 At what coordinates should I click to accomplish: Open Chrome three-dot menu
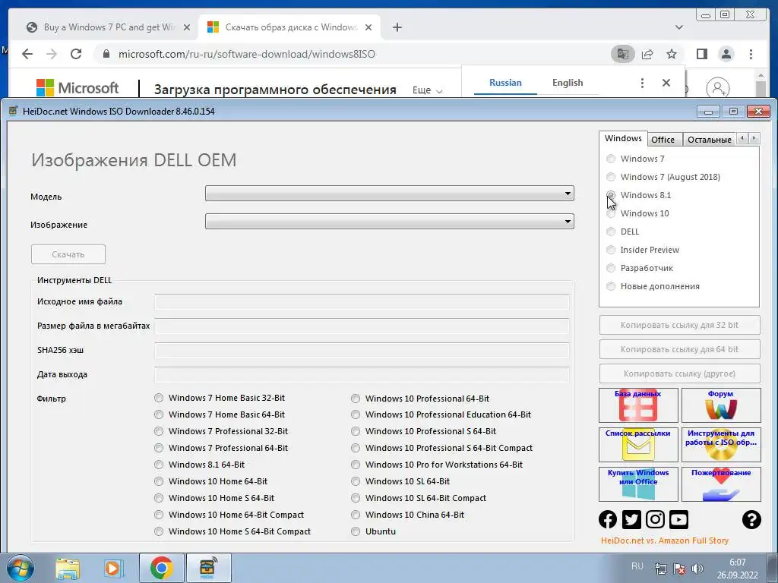751,54
